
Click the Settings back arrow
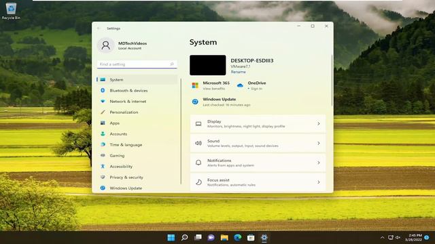coord(99,28)
